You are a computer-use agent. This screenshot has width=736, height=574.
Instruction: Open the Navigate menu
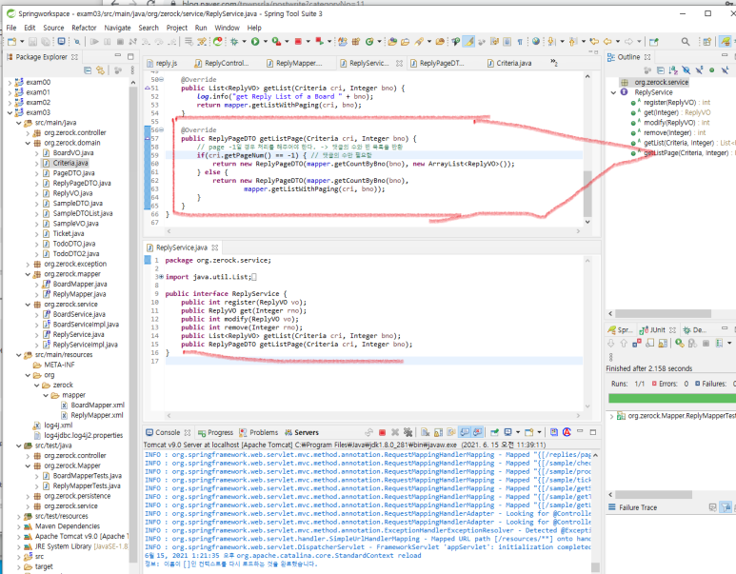coord(117,28)
